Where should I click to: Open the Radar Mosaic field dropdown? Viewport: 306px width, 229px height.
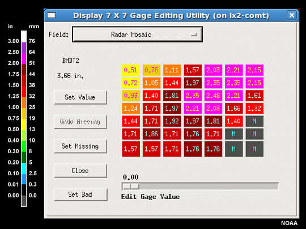click(137, 34)
